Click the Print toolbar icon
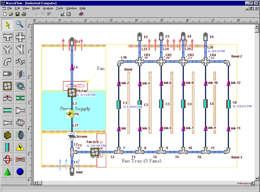The width and height of the screenshot is (260, 192). point(24,14)
